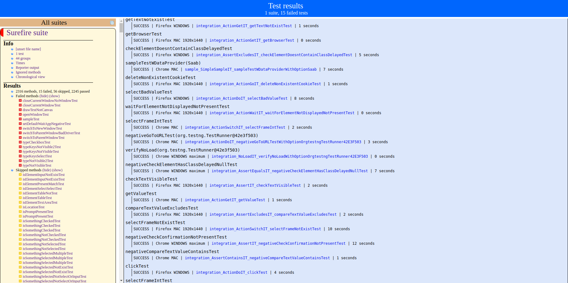Click skipped icon beside isElementSelectSelectTest
This screenshot has height=283, width=568.
coord(20,189)
